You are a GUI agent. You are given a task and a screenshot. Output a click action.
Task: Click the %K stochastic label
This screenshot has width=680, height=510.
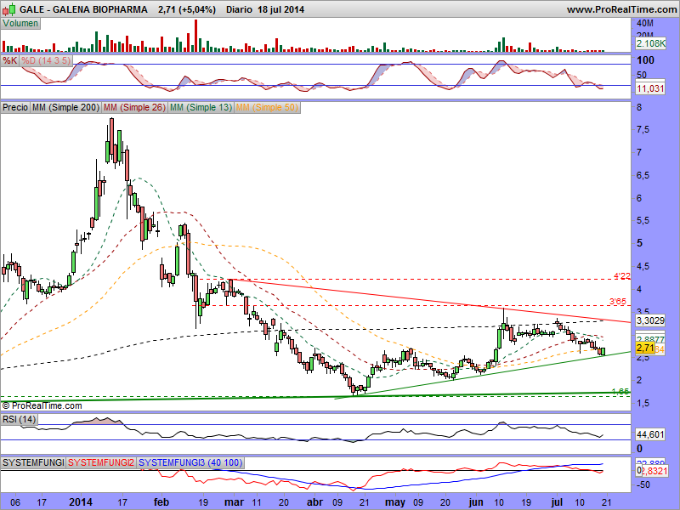[x=9, y=60]
